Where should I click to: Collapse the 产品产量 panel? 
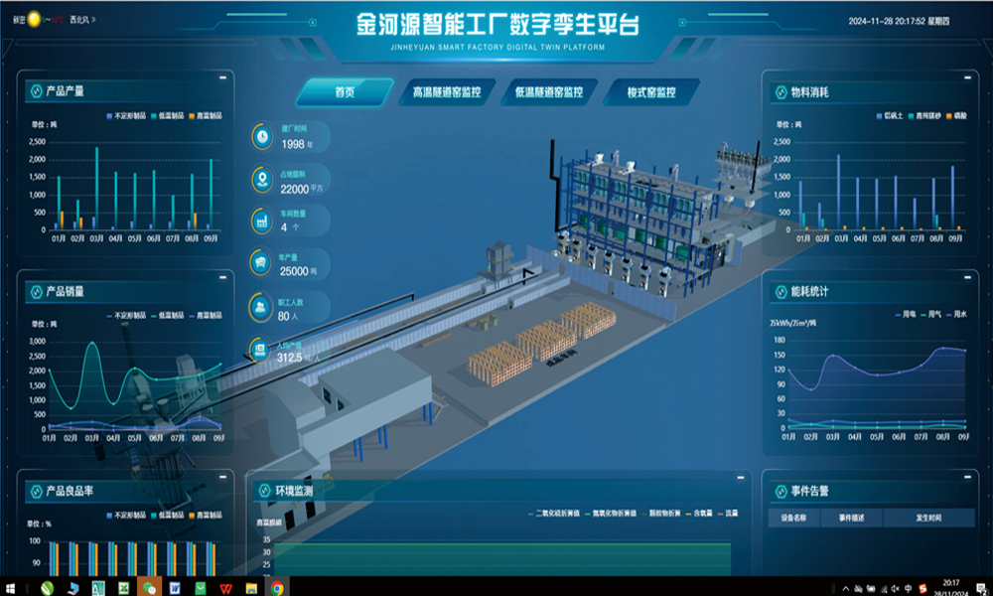pyautogui.click(x=222, y=78)
